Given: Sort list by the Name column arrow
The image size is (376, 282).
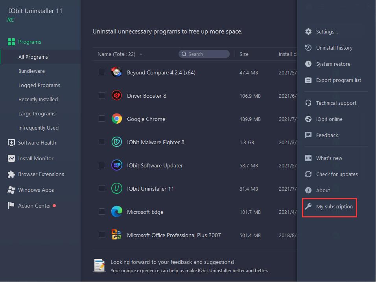Looking at the screenshot, I should (x=141, y=54).
